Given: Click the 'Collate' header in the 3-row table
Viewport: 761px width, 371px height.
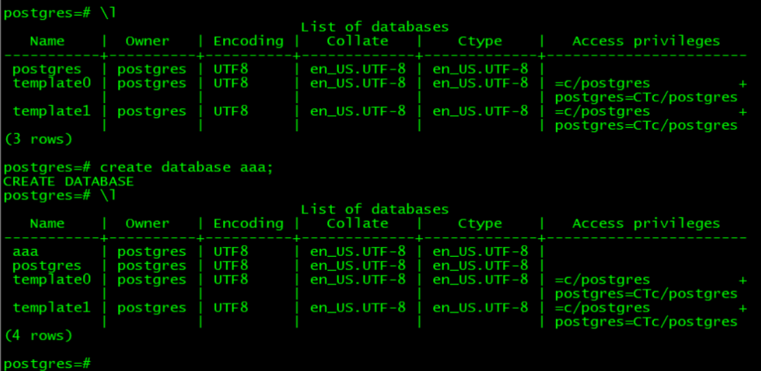Looking at the screenshot, I should tap(357, 42).
